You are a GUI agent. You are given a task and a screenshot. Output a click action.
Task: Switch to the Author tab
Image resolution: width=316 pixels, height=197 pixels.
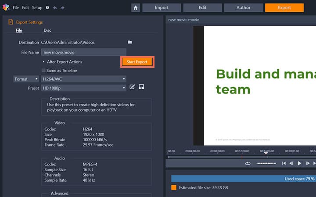click(x=244, y=7)
